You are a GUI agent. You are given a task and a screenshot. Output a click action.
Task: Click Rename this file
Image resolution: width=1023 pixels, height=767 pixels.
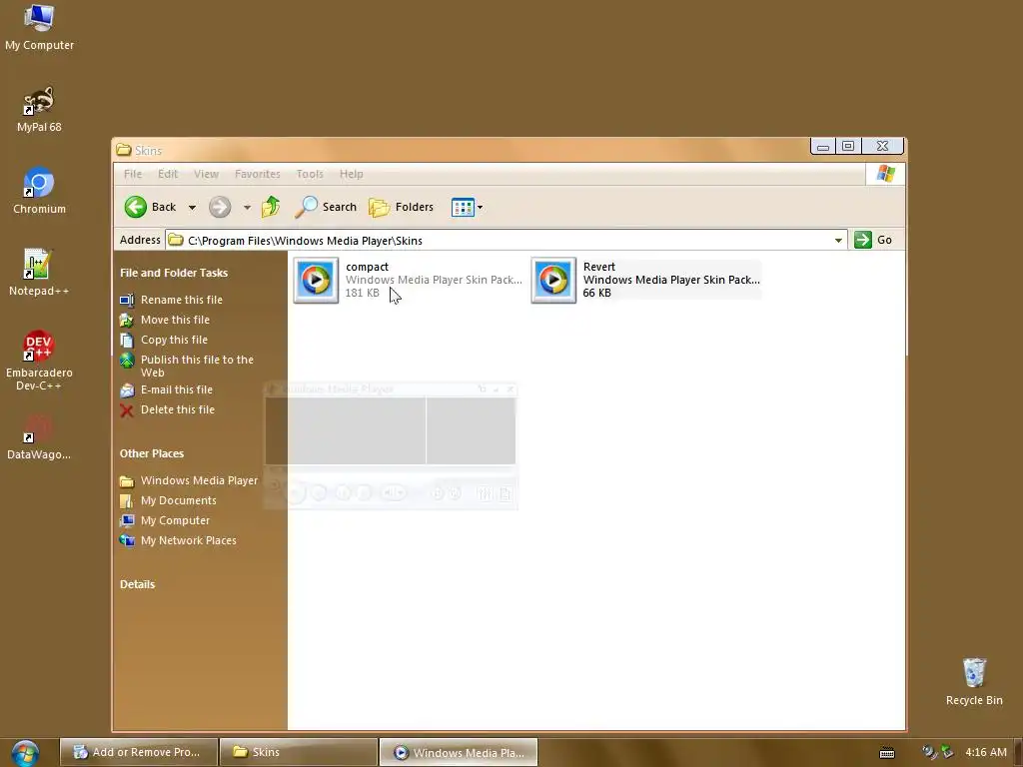click(x=182, y=300)
